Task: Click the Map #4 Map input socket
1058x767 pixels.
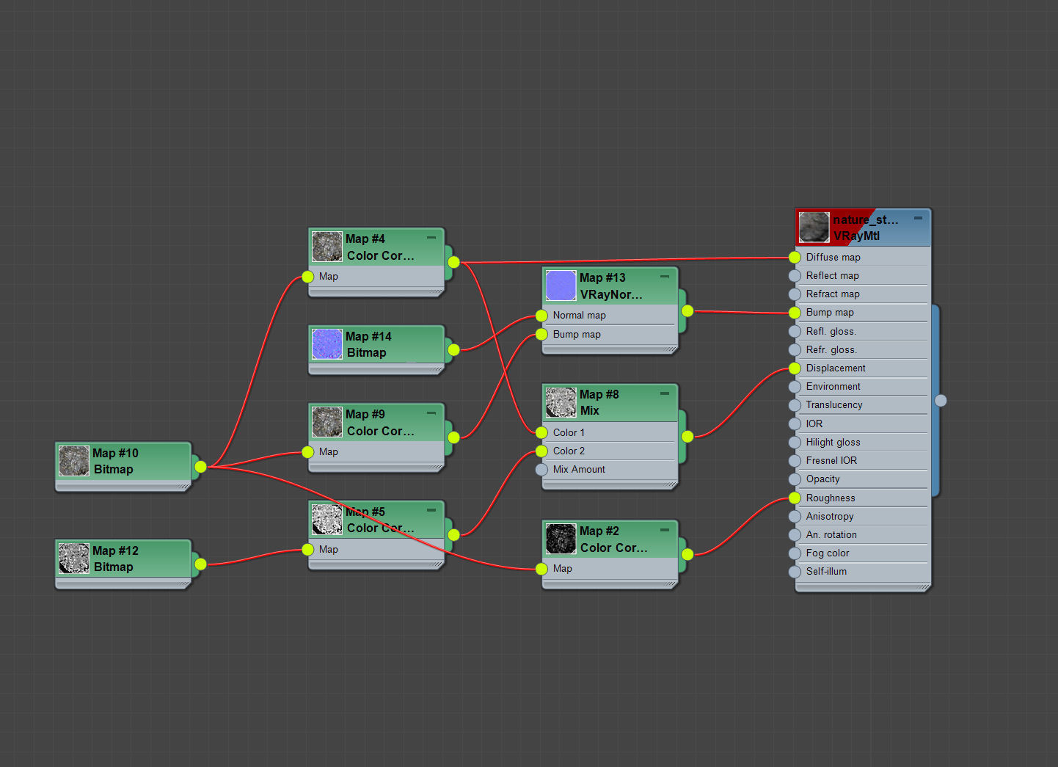Action: coord(307,277)
